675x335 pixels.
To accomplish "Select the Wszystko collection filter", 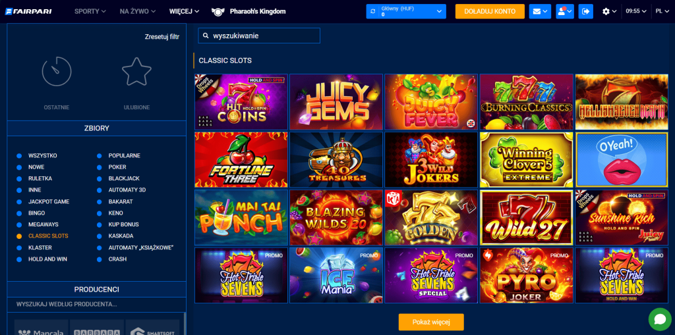I will click(42, 156).
